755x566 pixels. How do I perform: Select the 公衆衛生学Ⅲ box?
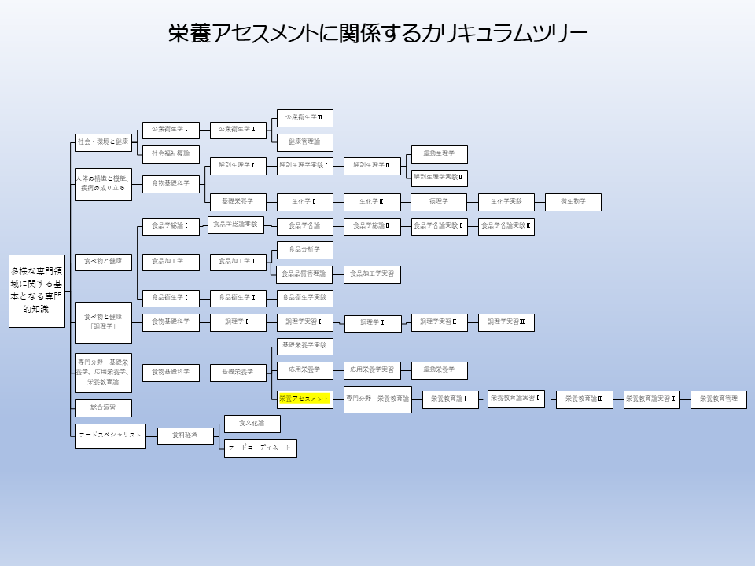304,118
